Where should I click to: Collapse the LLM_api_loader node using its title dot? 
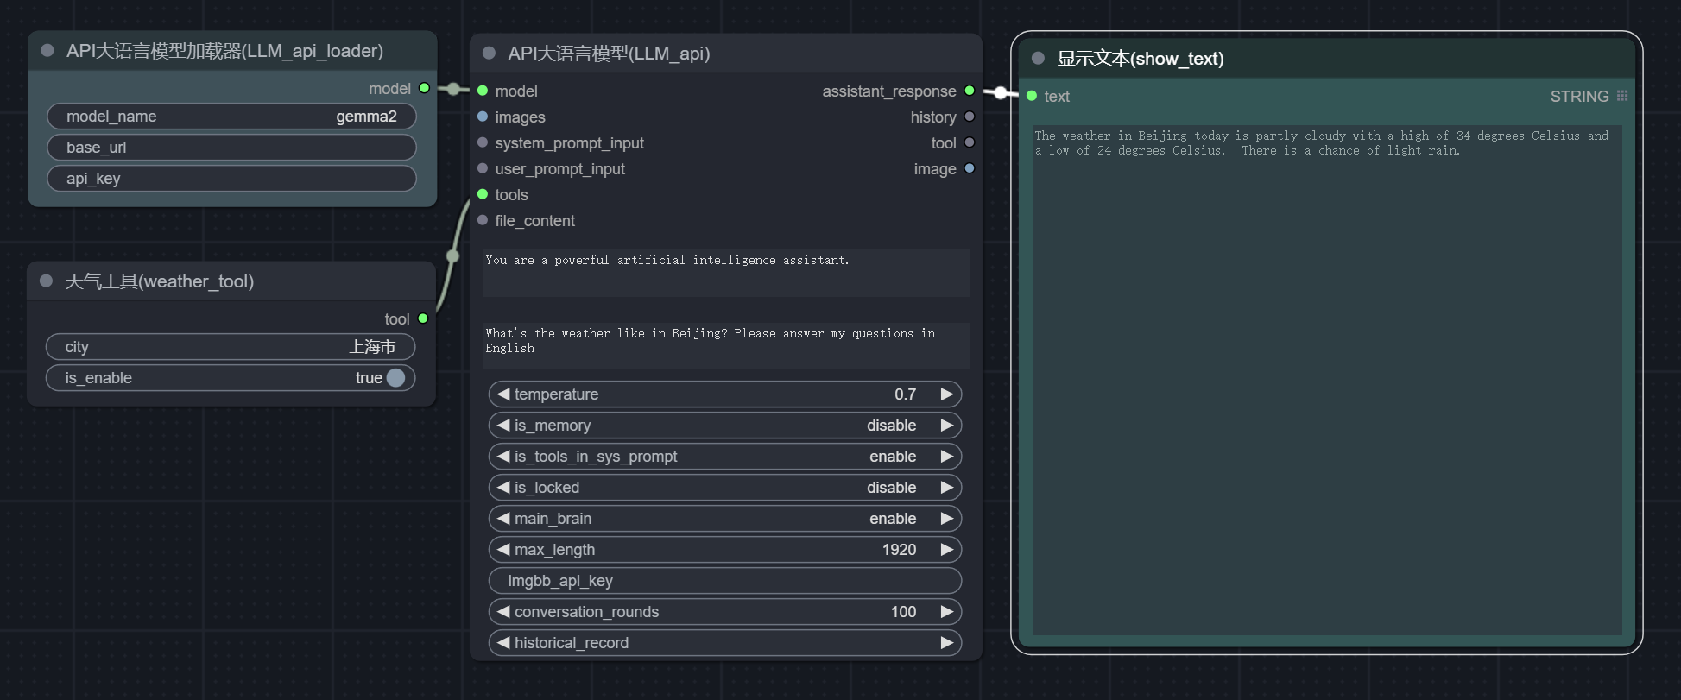tap(47, 51)
